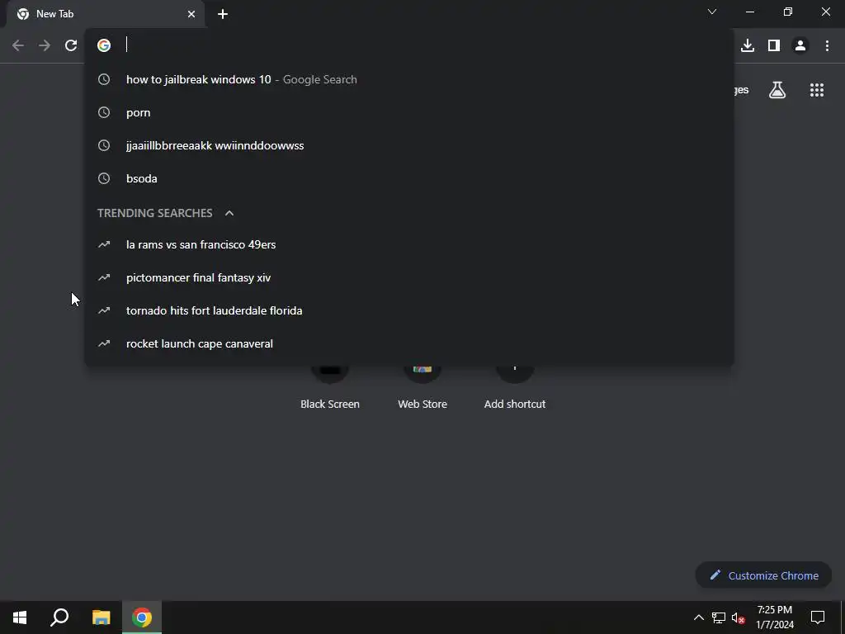
Task: Select the 'bsoda' history suggestion
Action: point(409,178)
